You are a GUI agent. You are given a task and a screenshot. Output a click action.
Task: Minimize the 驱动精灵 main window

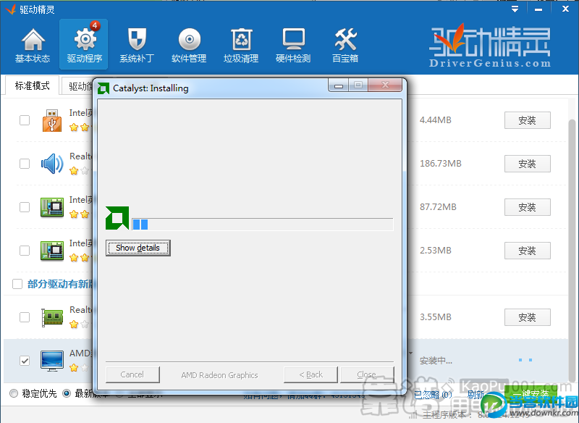538,9
